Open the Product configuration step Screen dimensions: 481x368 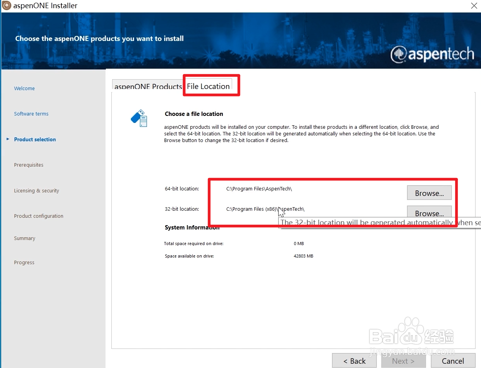coord(39,216)
